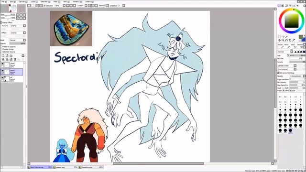Image resolution: width=306 pixels, height=172 pixels.
Task: Select the zoom magnifier tool
Action: coord(283,40)
